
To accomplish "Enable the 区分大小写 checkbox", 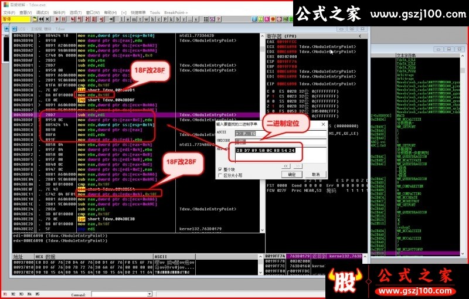I will (x=220, y=175).
